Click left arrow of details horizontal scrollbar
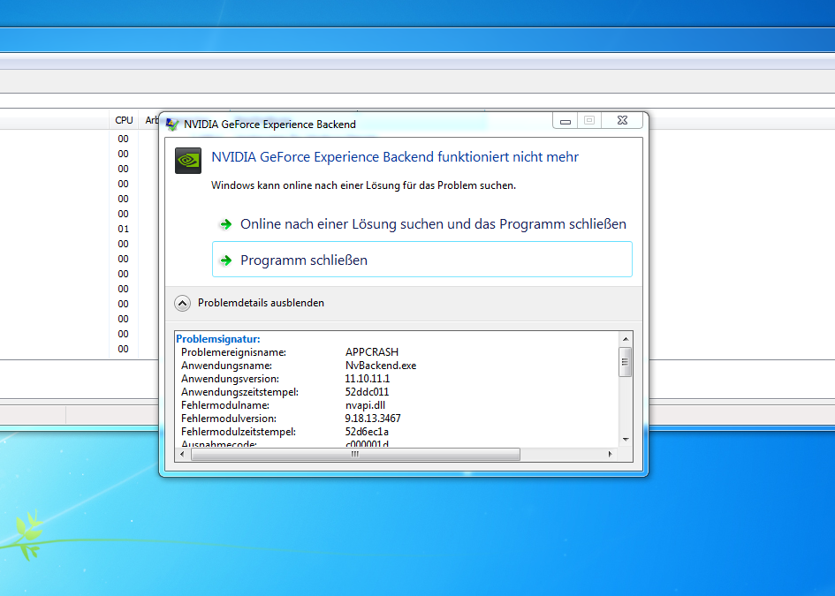This screenshot has width=835, height=596. tap(183, 454)
